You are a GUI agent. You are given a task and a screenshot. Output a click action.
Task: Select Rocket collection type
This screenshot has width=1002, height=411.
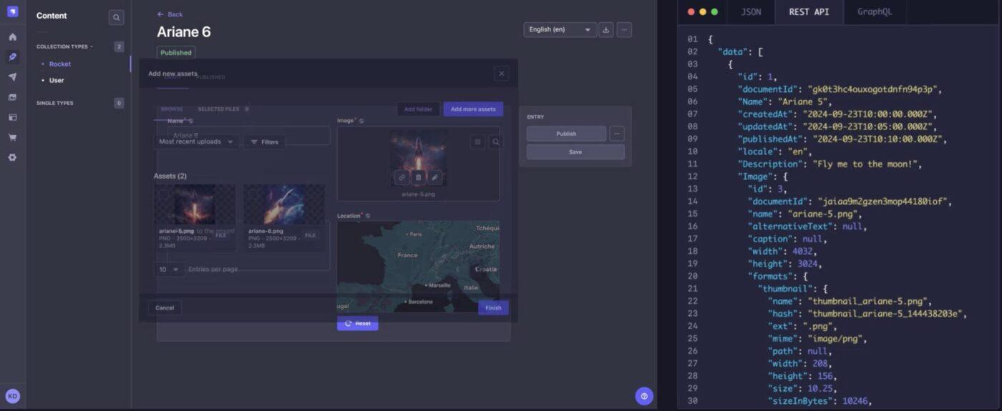(x=60, y=64)
